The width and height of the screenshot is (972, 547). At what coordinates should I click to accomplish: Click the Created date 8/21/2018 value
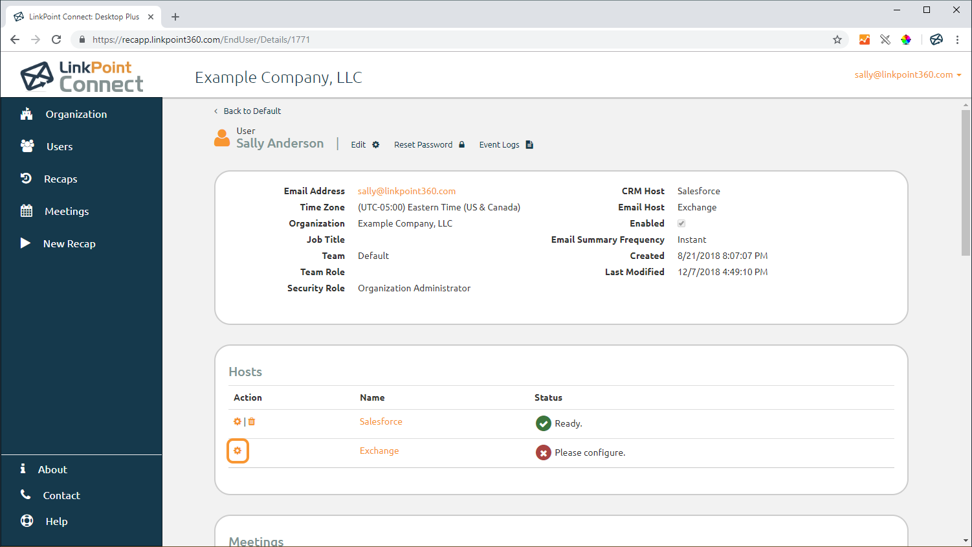click(x=722, y=256)
